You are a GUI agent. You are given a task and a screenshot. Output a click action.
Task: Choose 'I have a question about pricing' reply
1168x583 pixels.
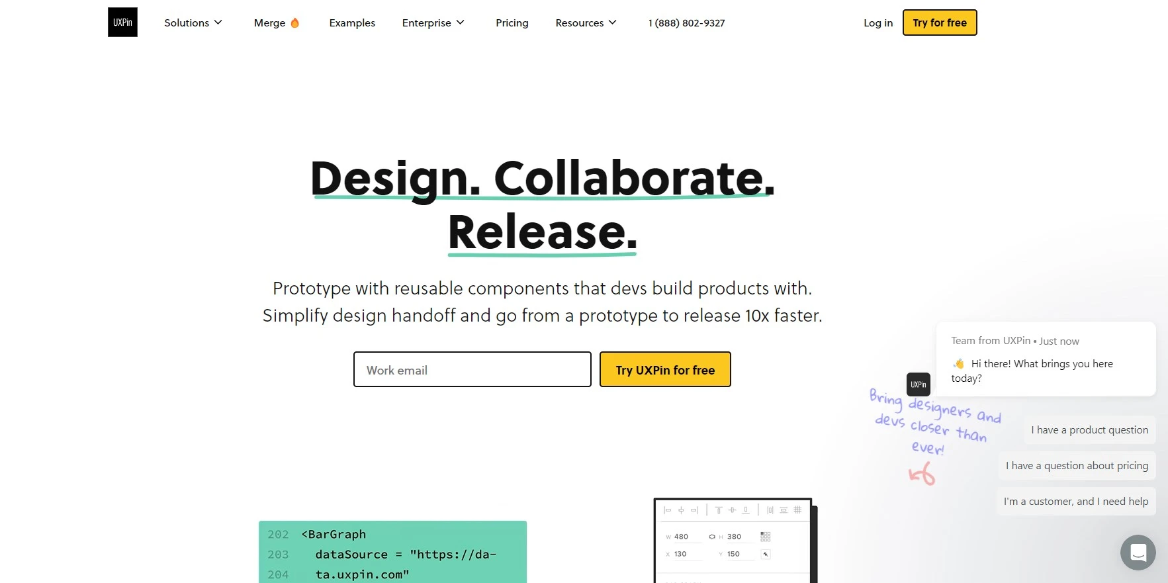coord(1077,465)
